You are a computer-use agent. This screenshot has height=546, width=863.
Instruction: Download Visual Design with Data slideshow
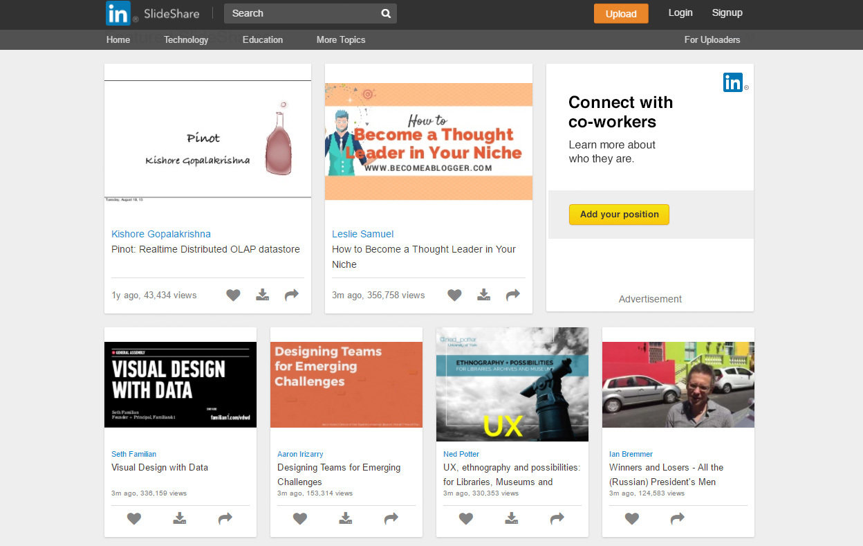click(x=180, y=518)
